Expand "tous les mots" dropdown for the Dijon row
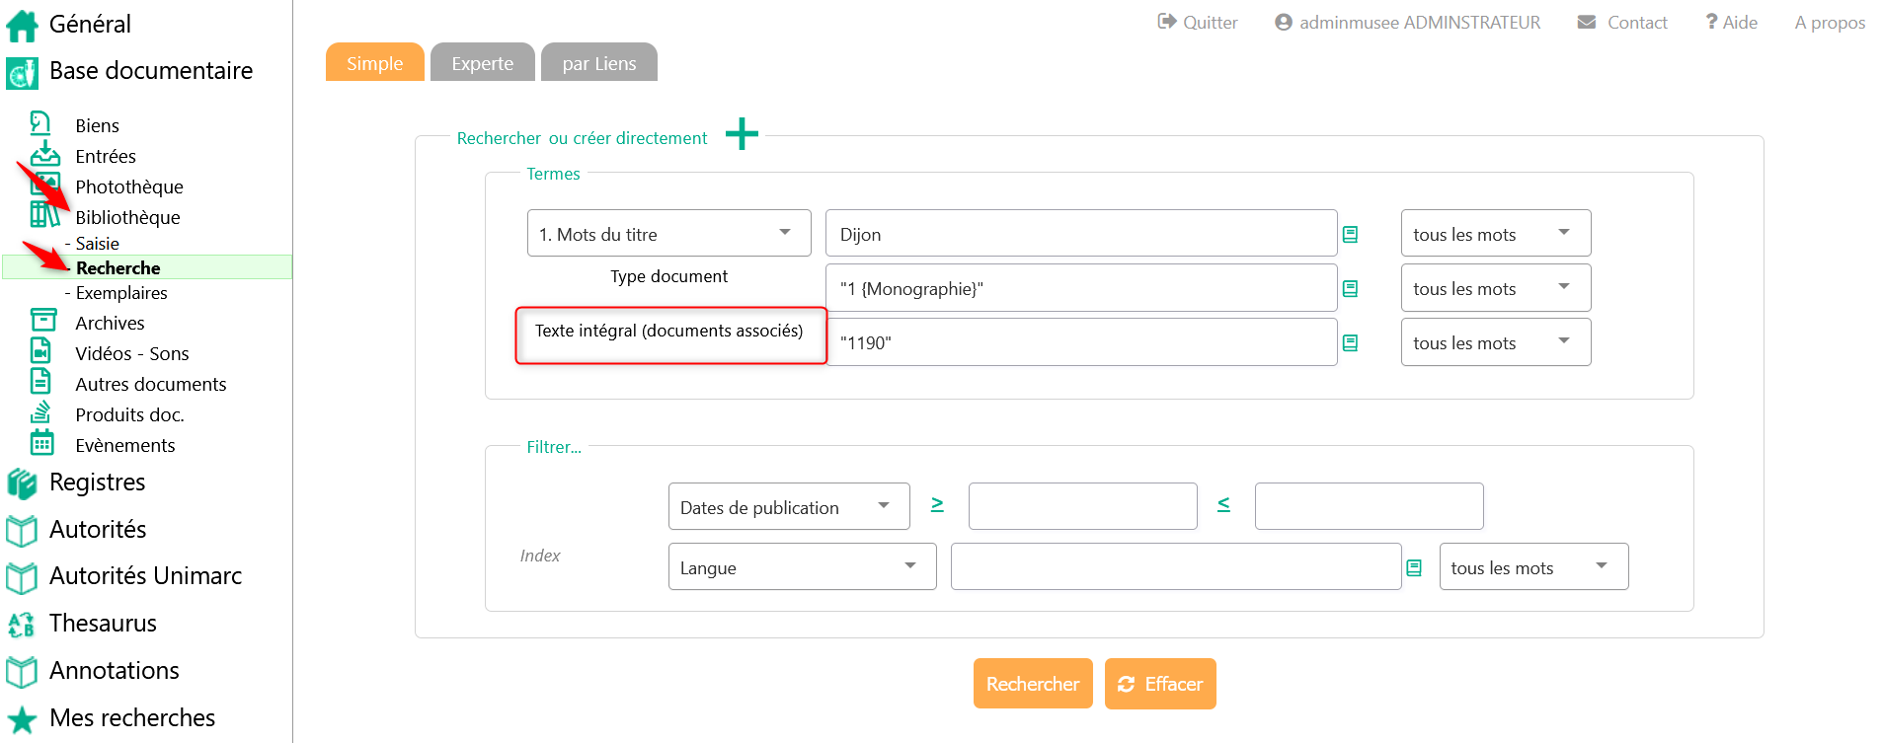Image resolution: width=1882 pixels, height=743 pixels. (x=1494, y=234)
